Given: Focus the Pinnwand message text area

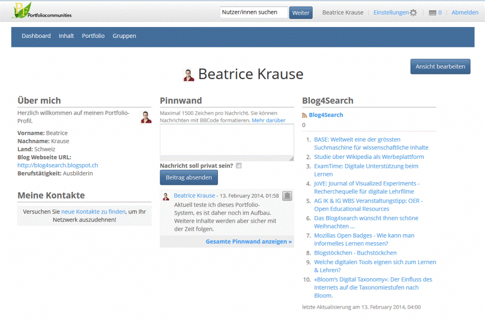Looking at the screenshot, I should [x=227, y=142].
